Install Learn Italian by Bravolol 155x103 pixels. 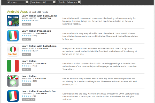tap(26, 84)
